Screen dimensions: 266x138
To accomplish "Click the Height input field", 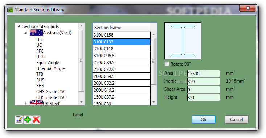I will pyautogui.click(x=204, y=97).
